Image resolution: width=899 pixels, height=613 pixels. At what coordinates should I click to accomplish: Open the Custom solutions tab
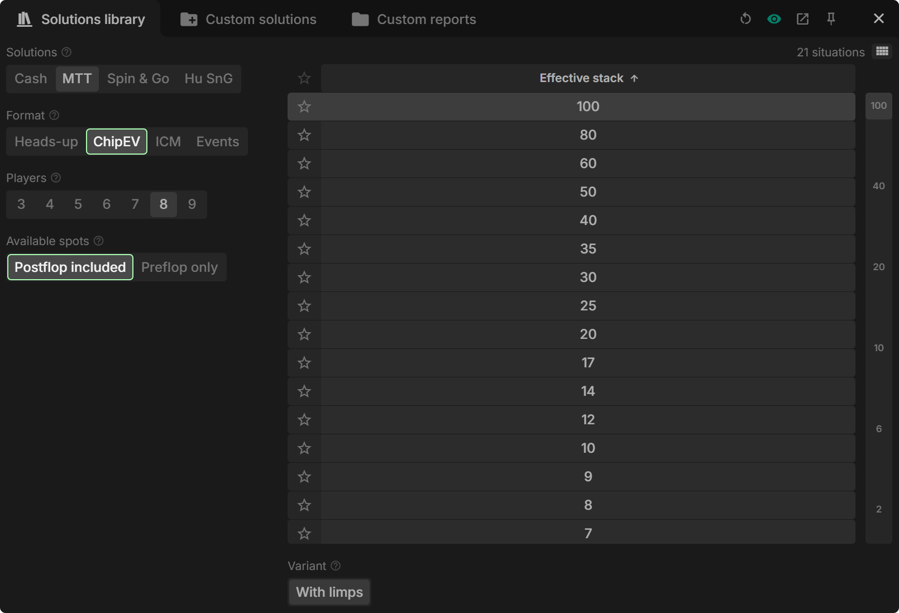pyautogui.click(x=248, y=19)
